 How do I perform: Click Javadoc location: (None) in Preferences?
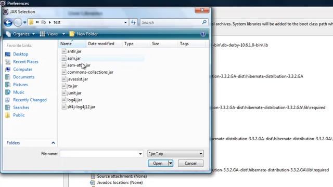[120, 182]
